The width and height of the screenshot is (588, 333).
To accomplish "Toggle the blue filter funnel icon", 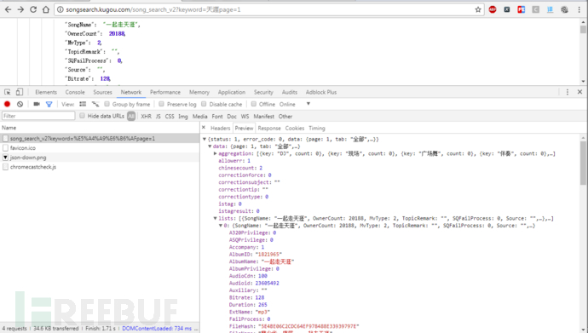I will (x=49, y=104).
